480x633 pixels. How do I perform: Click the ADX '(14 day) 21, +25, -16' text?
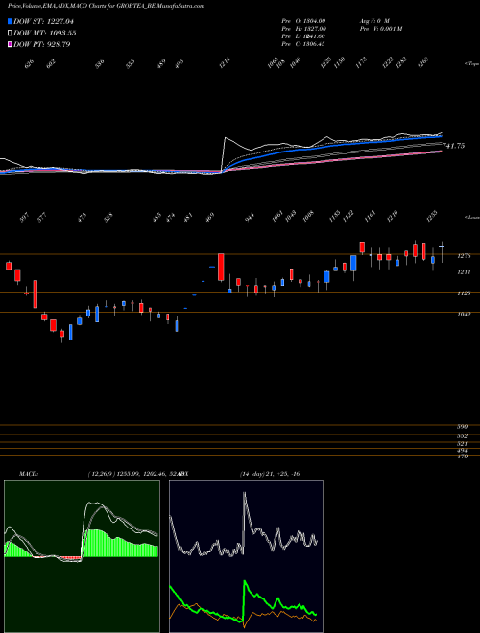coord(270,474)
